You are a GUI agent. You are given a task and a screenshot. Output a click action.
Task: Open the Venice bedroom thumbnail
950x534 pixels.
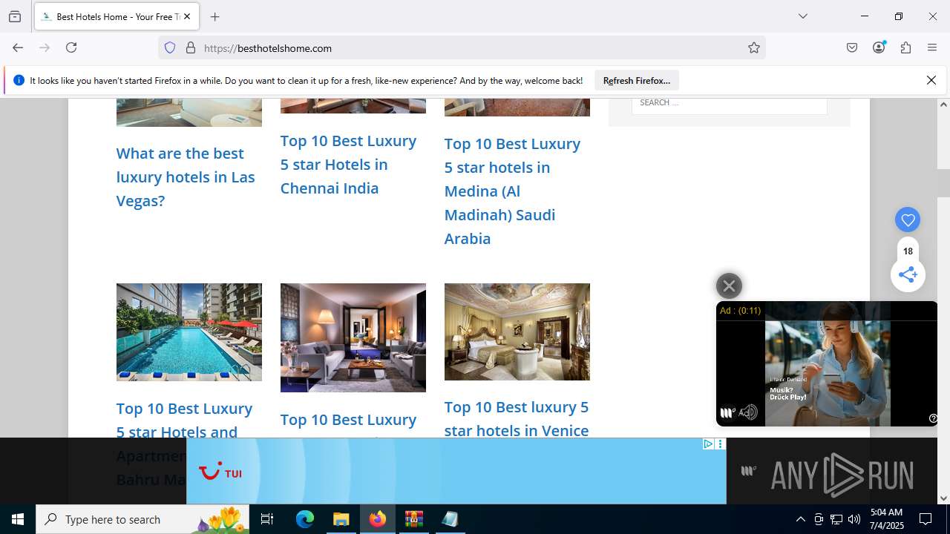coord(517,332)
